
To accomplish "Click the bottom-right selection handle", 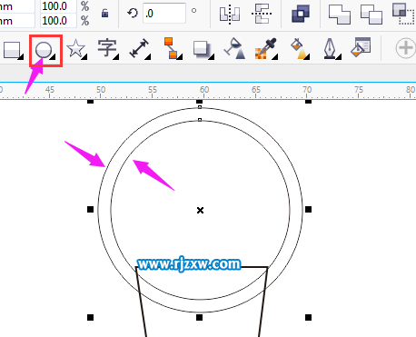I will [308, 317].
